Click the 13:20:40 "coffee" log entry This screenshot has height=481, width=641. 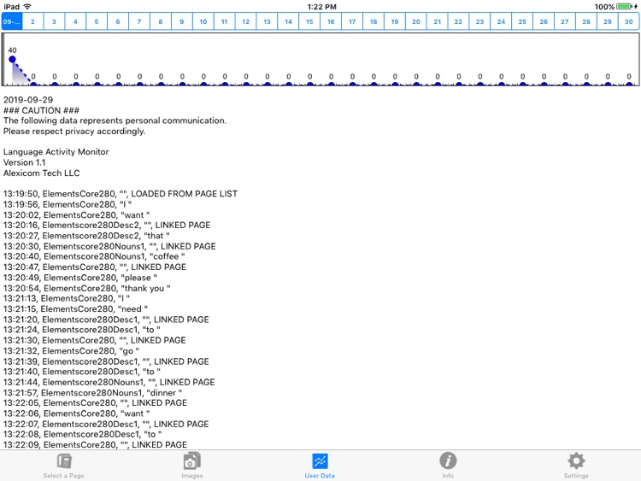[94, 256]
